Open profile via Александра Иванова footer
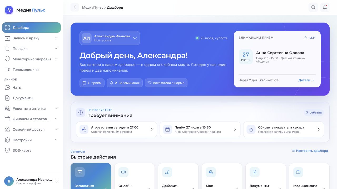 click(31, 181)
